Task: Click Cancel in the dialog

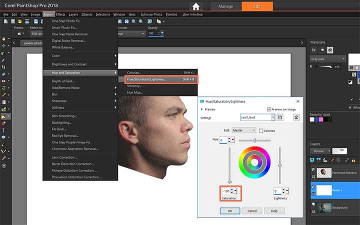Action: [252, 211]
